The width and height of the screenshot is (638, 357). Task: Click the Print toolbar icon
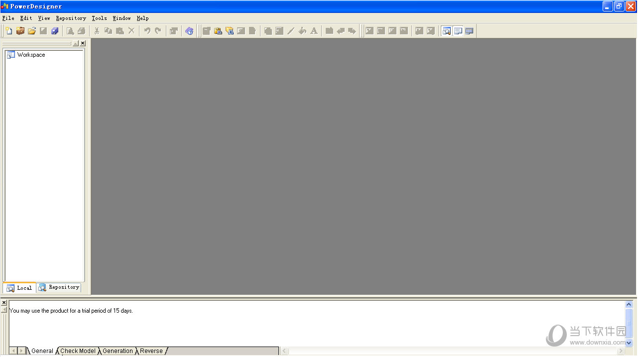(x=82, y=31)
